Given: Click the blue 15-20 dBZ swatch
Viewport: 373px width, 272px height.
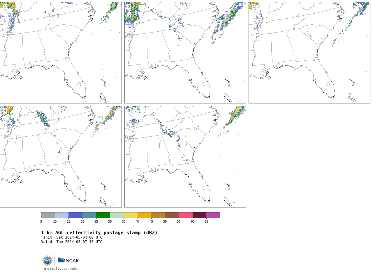Looking at the screenshot, I should click(75, 215).
